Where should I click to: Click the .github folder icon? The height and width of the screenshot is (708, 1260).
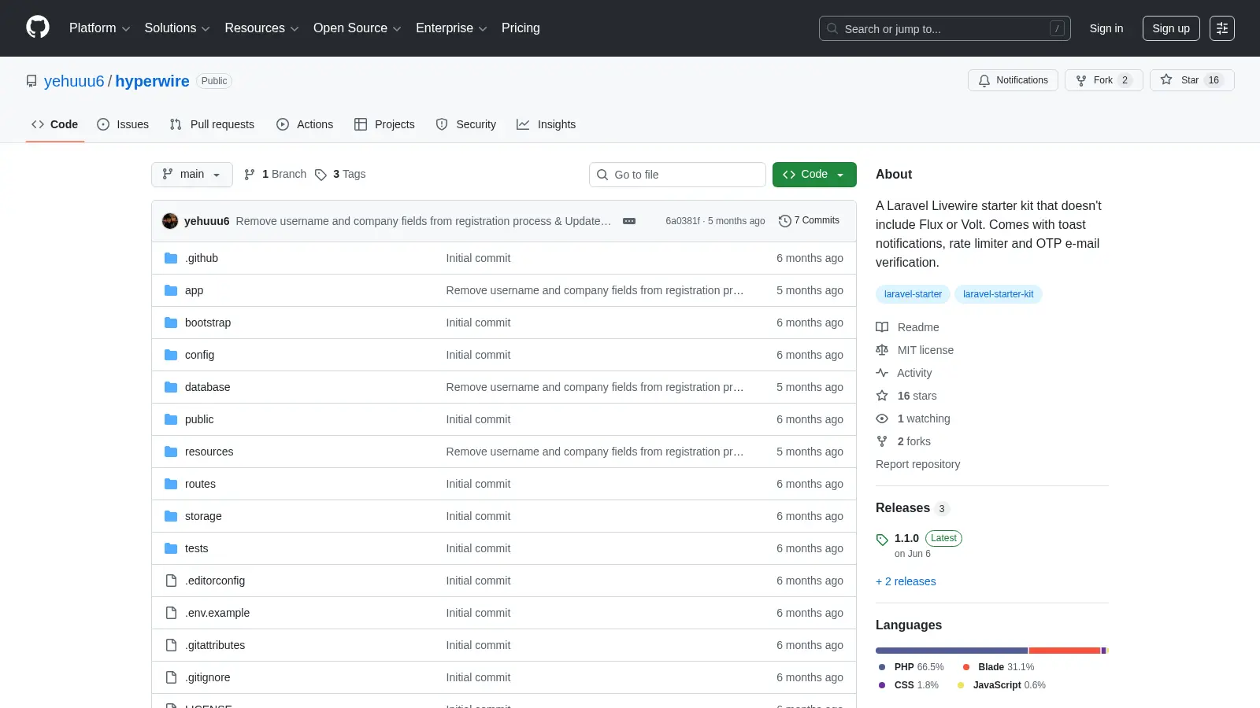click(171, 258)
